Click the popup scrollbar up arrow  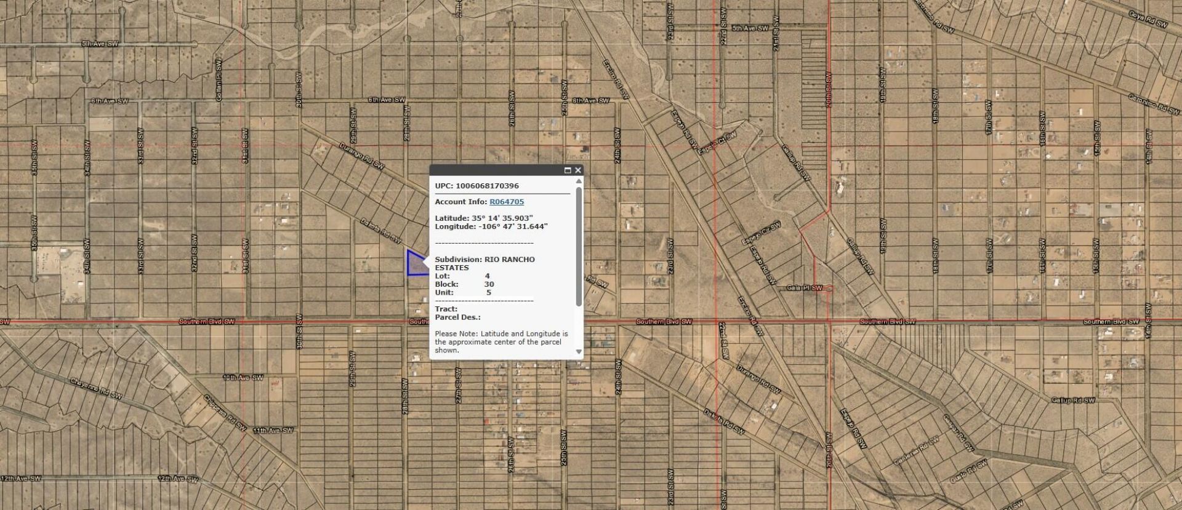(x=579, y=182)
